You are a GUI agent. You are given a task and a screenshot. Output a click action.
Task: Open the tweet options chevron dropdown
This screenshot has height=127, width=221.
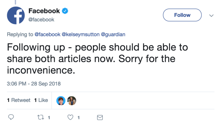211,16
